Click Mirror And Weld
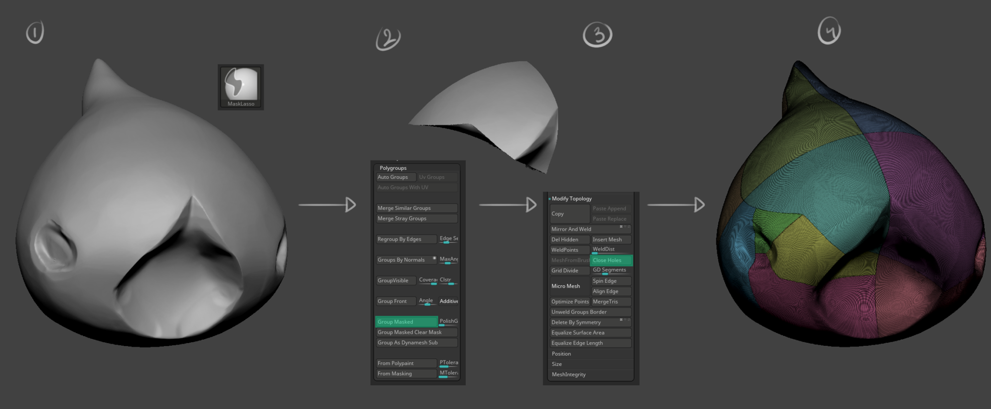Screen dimensions: 991x409 pos(591,229)
